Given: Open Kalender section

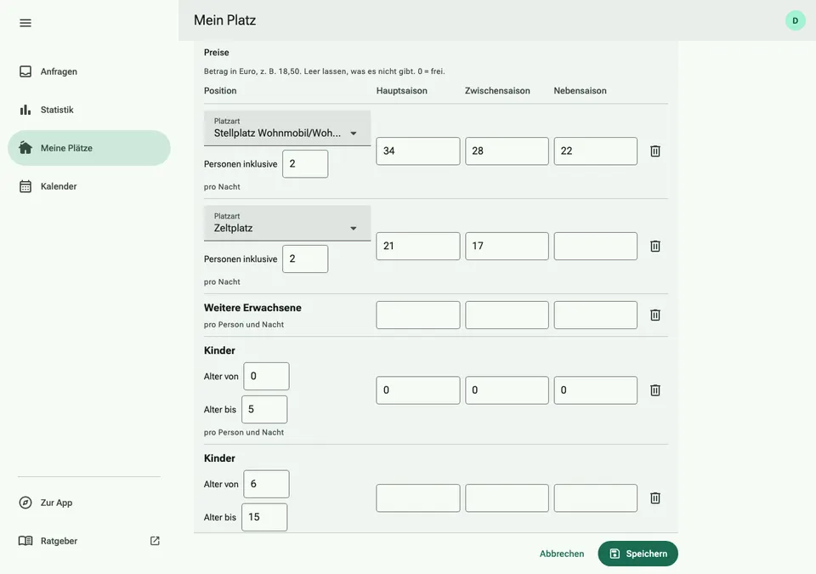Looking at the screenshot, I should point(89,186).
